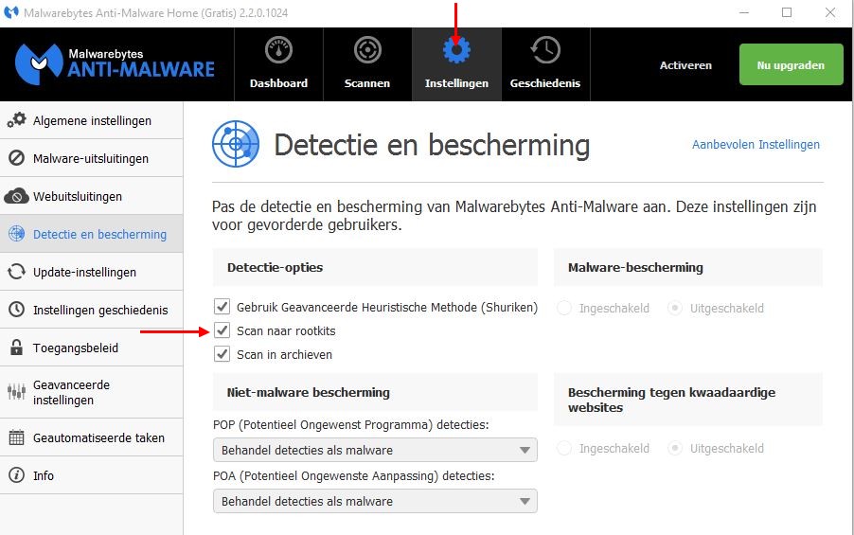The height and width of the screenshot is (535, 854).
Task: Select Uitgeschakeld under Bescherming tegen kwaadaardige websites
Action: tap(675, 449)
